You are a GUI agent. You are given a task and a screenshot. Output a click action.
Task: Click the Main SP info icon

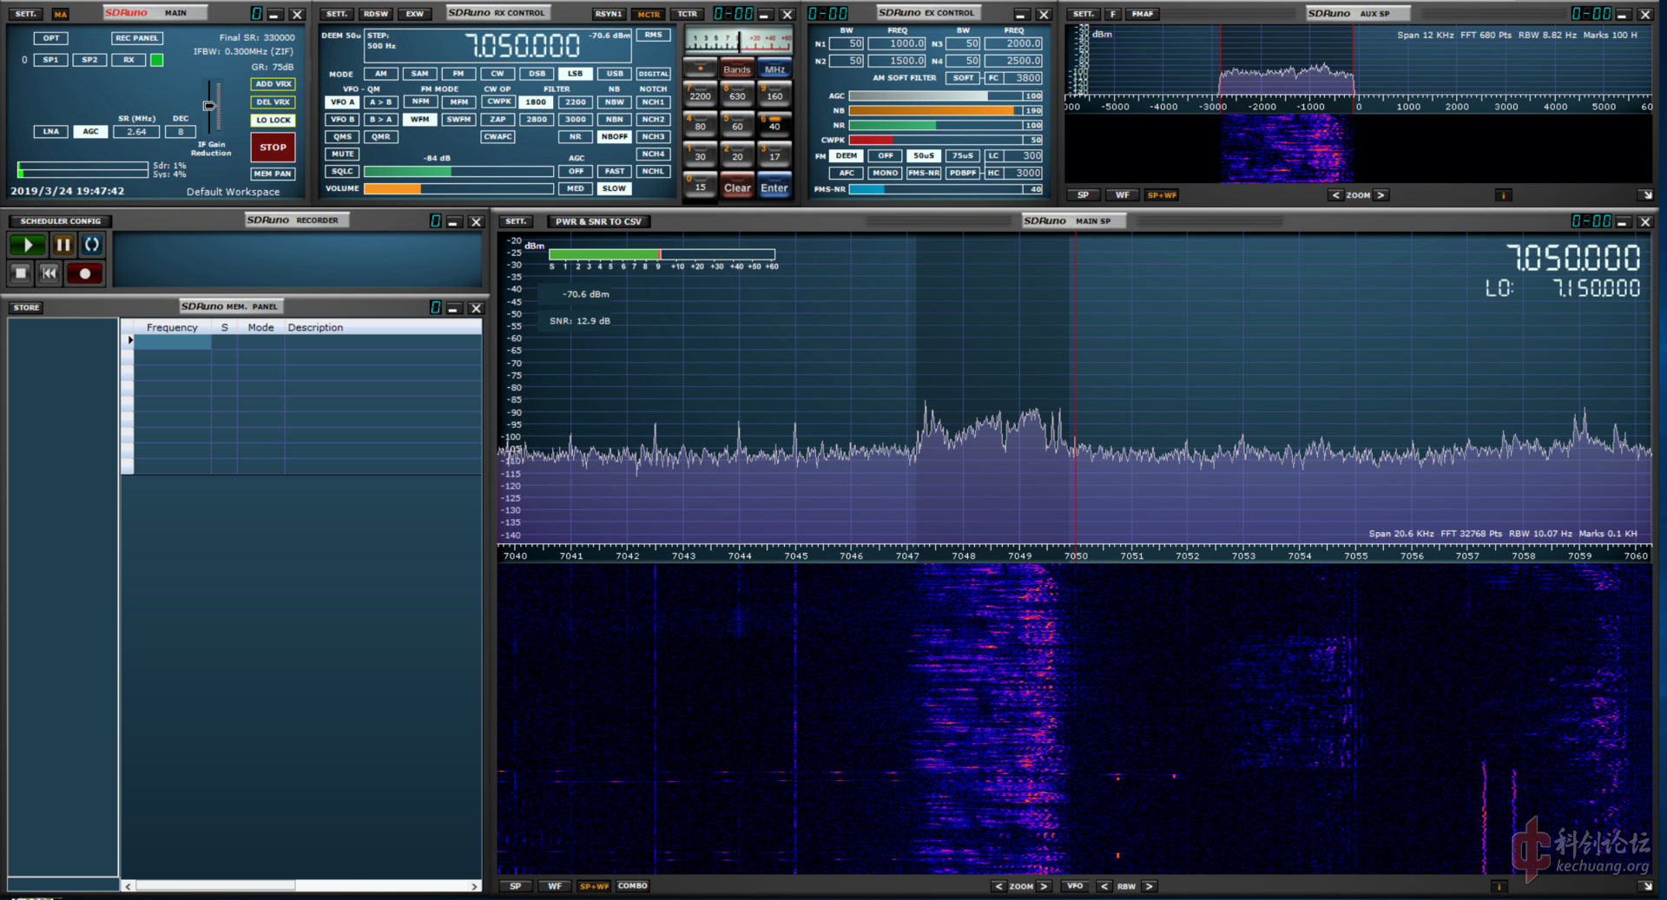(x=1499, y=886)
